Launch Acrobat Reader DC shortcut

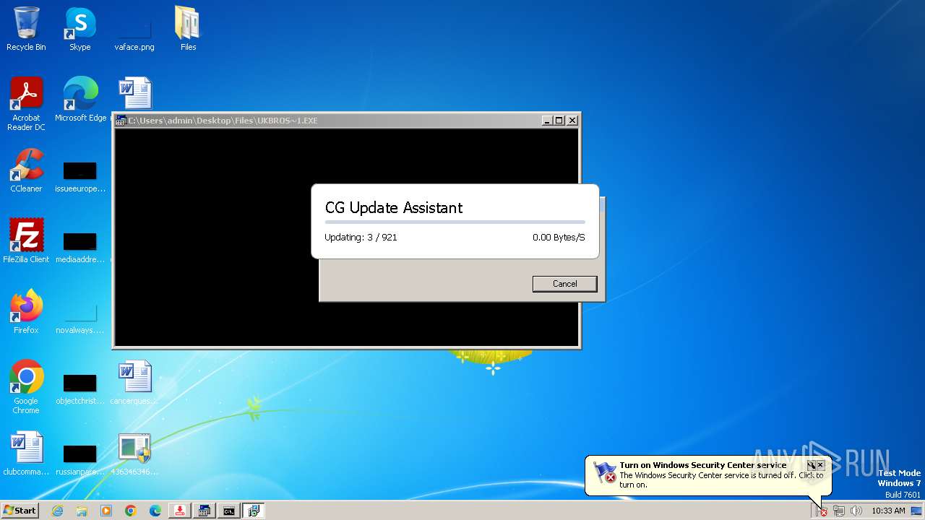(26, 104)
